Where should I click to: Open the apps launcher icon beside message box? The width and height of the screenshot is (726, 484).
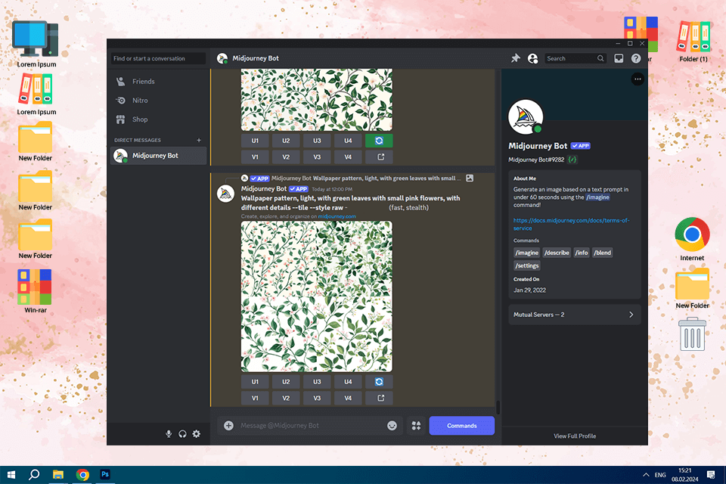coord(416,426)
